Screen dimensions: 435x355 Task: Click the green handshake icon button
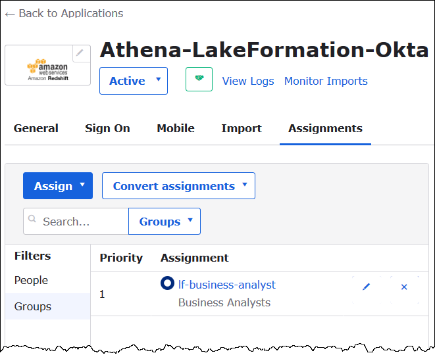(199, 80)
